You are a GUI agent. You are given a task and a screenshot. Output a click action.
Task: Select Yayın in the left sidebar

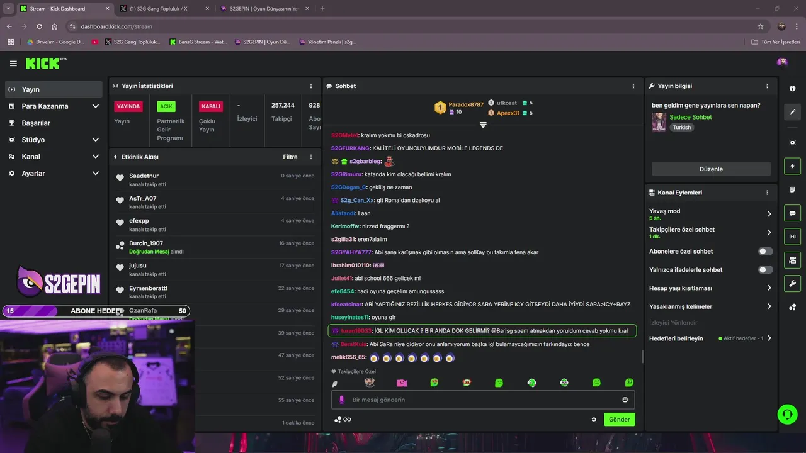(x=53, y=89)
